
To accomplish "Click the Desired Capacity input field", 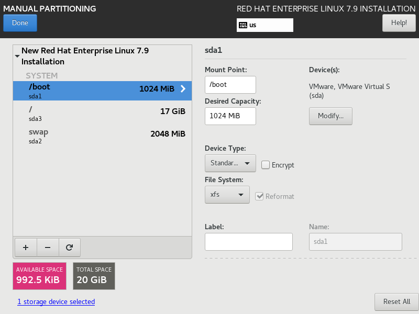I will [x=230, y=116].
